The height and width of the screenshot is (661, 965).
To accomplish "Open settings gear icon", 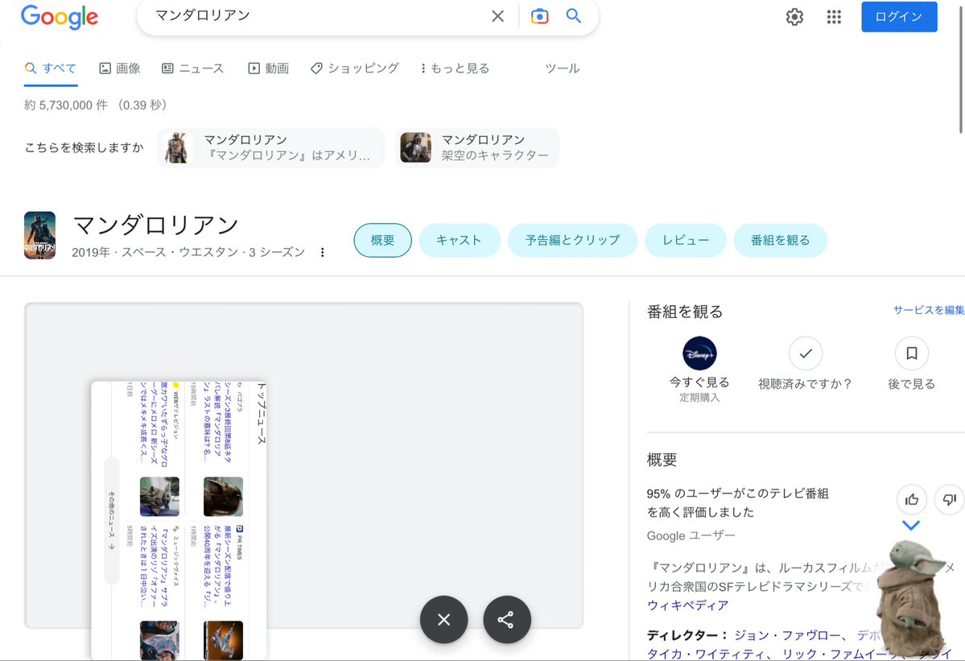I will click(794, 17).
